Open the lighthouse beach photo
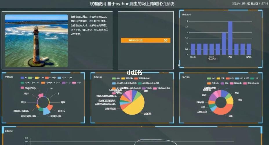The image size is (269, 145). (36, 41)
